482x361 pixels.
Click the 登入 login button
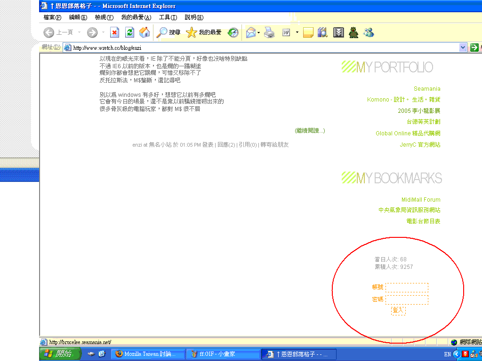pos(398,311)
